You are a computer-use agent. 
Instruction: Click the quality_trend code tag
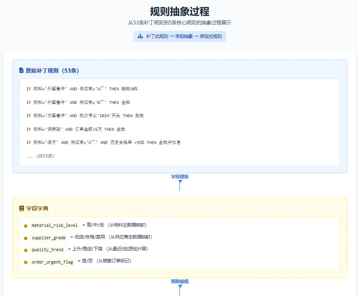click(x=47, y=250)
